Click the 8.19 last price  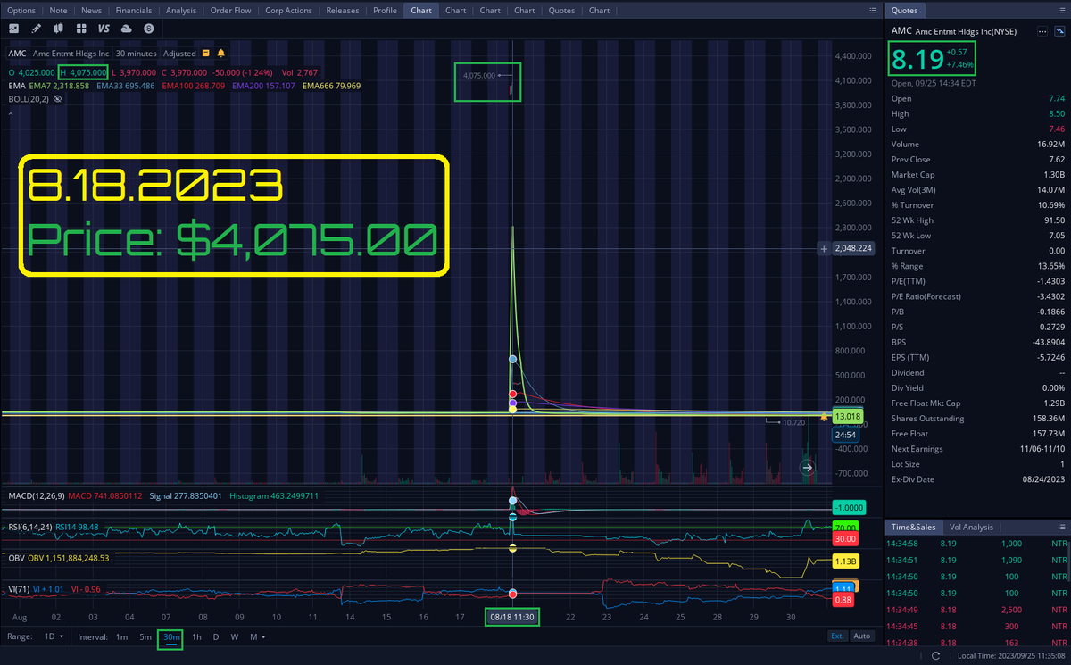pyautogui.click(x=917, y=61)
